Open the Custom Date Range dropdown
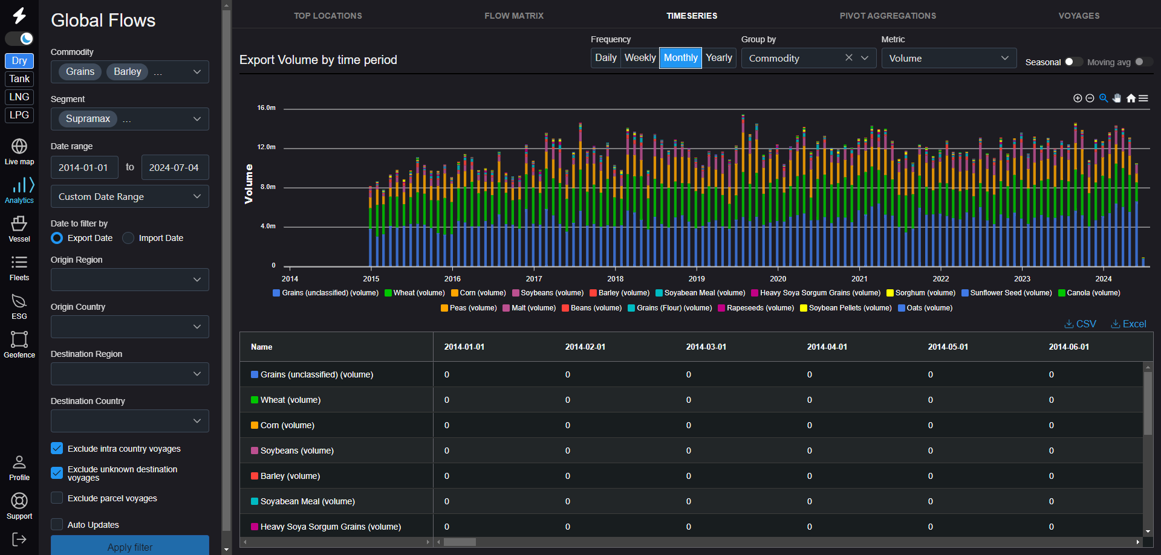 pos(130,196)
